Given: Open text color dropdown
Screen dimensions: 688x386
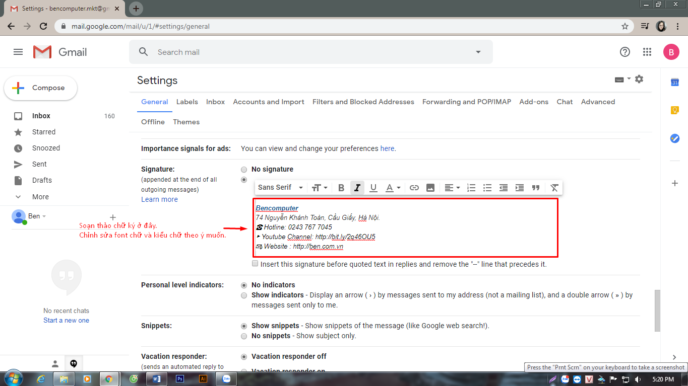Looking at the screenshot, I should pos(393,188).
